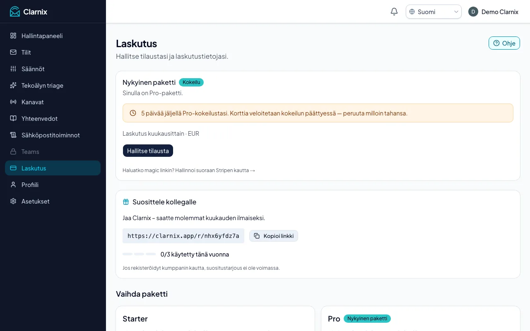The image size is (530, 331).
Task: Copy the referral link with Kopioi linkki
Action: click(x=274, y=236)
